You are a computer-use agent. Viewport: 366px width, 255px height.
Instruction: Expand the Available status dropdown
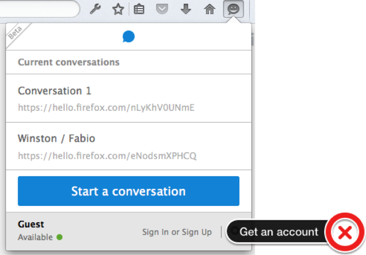[40, 237]
